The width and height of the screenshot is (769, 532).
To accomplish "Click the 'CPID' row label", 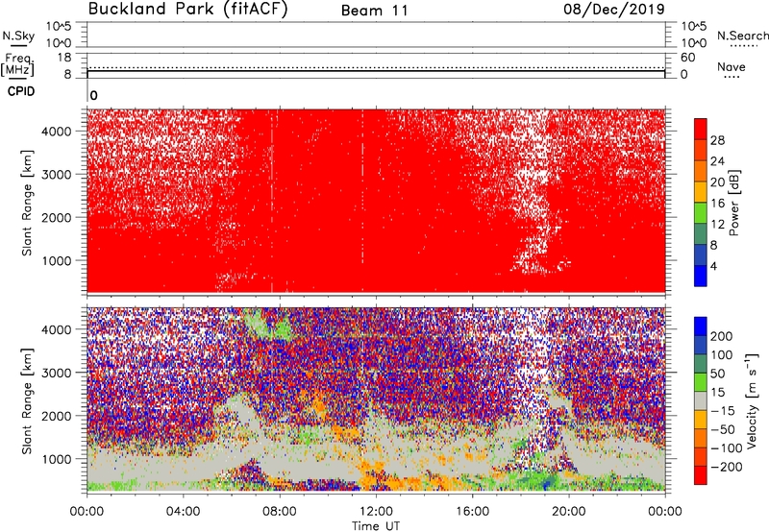I will [21, 91].
